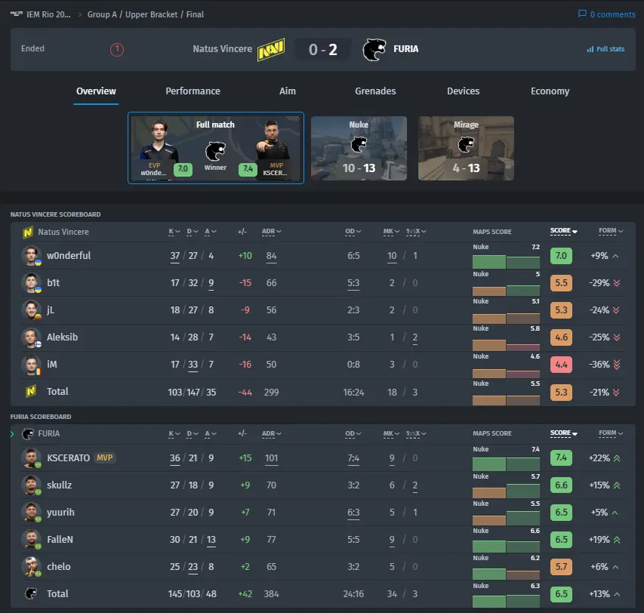Switch to the Overview tab
644x613 pixels.
(96, 91)
